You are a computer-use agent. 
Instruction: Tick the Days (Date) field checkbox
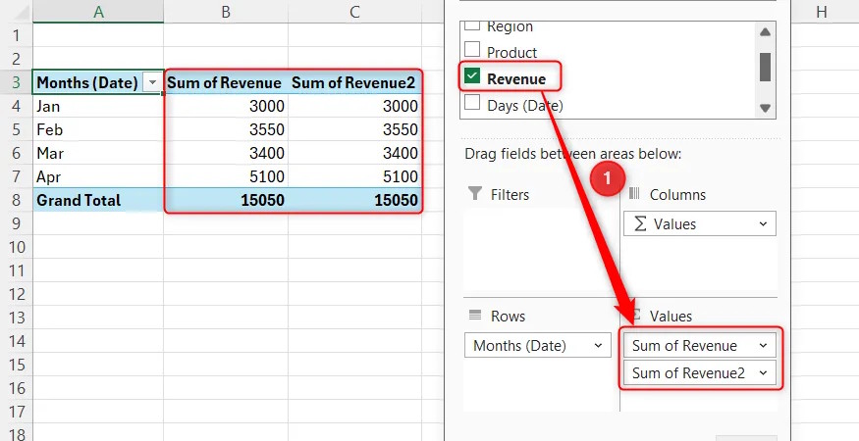point(471,103)
